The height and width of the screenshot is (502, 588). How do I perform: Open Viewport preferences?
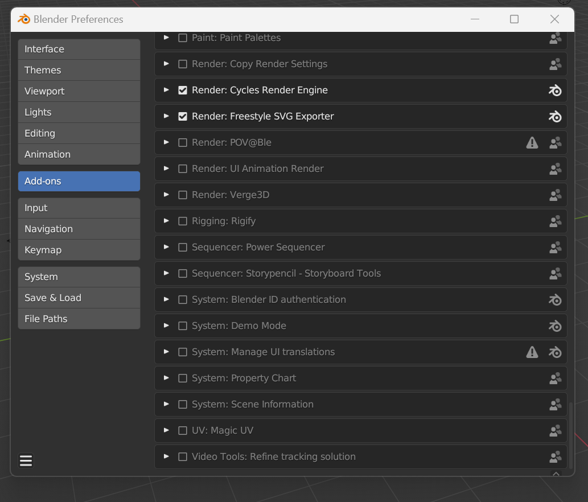click(79, 91)
